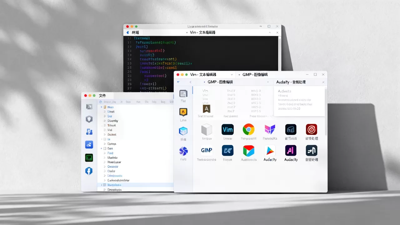Viewport: 400px width, 225px height.
Task: Go back with 终端 blue arrow
Action: point(127,32)
